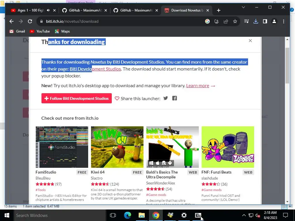
Task: Open the tab search chevron
Action: pyautogui.click(x=243, y=7)
